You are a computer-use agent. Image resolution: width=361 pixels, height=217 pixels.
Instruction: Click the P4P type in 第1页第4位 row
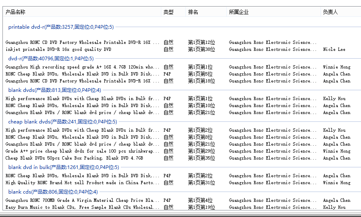coord(167,200)
